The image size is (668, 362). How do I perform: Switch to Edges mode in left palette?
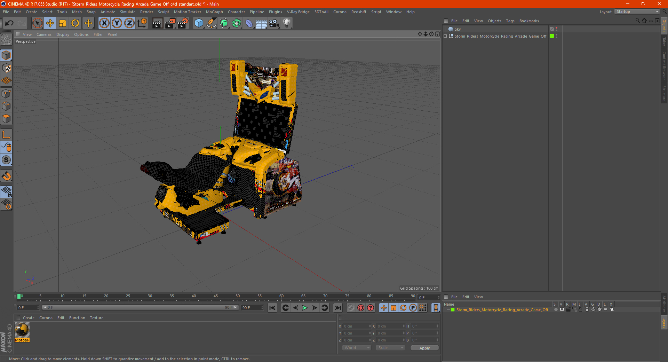tap(6, 106)
